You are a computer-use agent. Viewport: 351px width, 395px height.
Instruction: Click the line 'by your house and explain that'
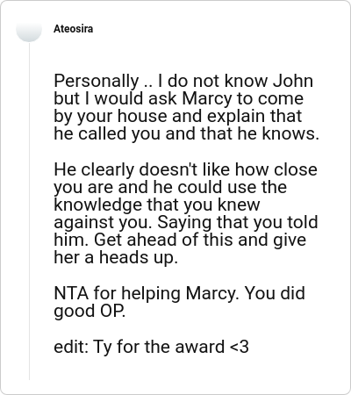(177, 117)
